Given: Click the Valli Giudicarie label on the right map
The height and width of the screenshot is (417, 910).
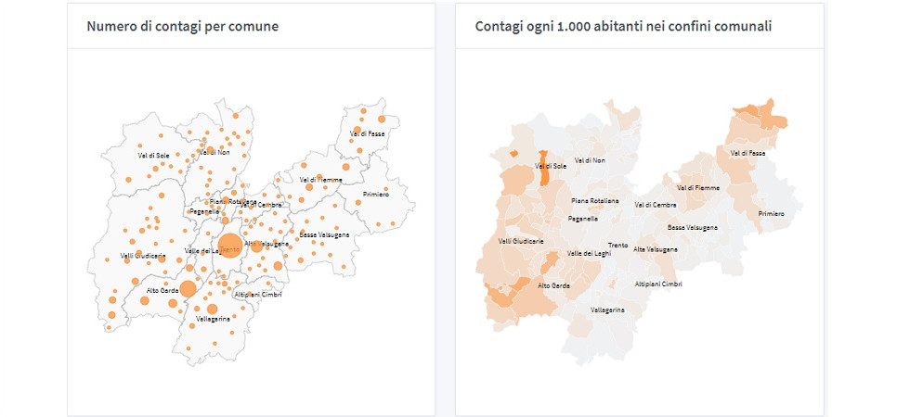Looking at the screenshot, I should [521, 241].
